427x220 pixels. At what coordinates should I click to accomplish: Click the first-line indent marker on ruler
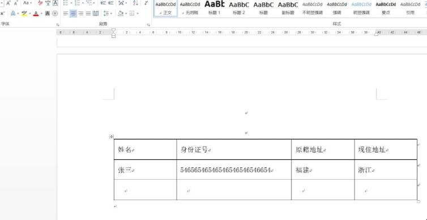tap(114, 29)
